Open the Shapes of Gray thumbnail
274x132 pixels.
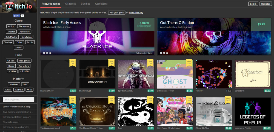(x=58, y=74)
